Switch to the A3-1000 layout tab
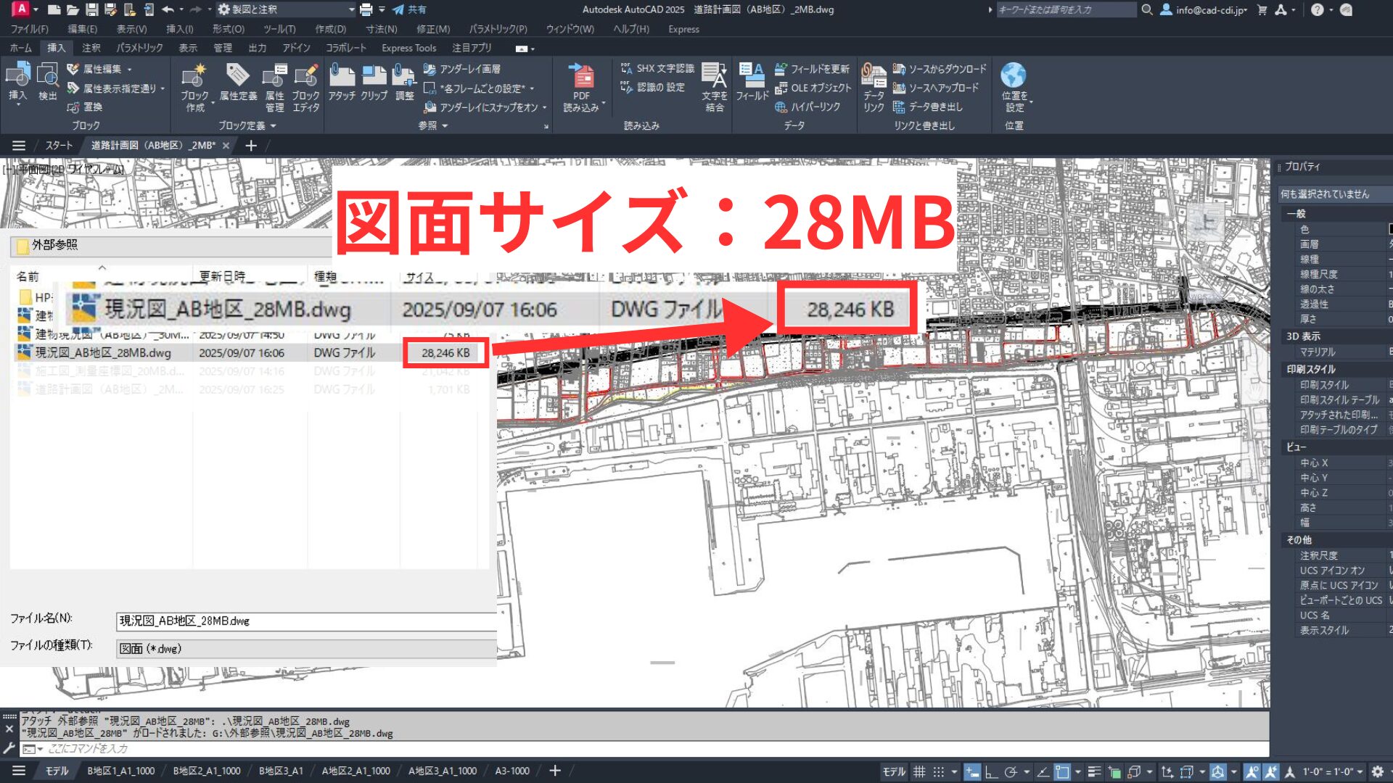Image resolution: width=1393 pixels, height=783 pixels. (x=512, y=771)
